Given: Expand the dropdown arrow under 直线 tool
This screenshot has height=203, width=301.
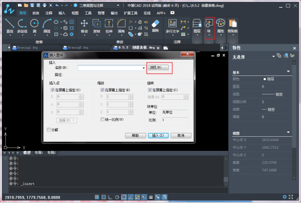Looking at the screenshot, I should 10,35.
